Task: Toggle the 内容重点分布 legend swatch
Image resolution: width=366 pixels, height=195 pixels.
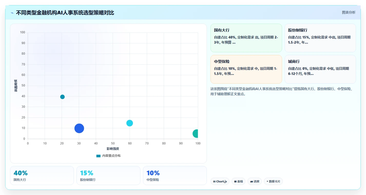Action: pyautogui.click(x=98, y=156)
